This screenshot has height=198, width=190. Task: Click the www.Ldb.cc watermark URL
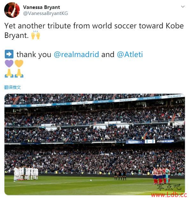pyautogui.click(x=169, y=195)
